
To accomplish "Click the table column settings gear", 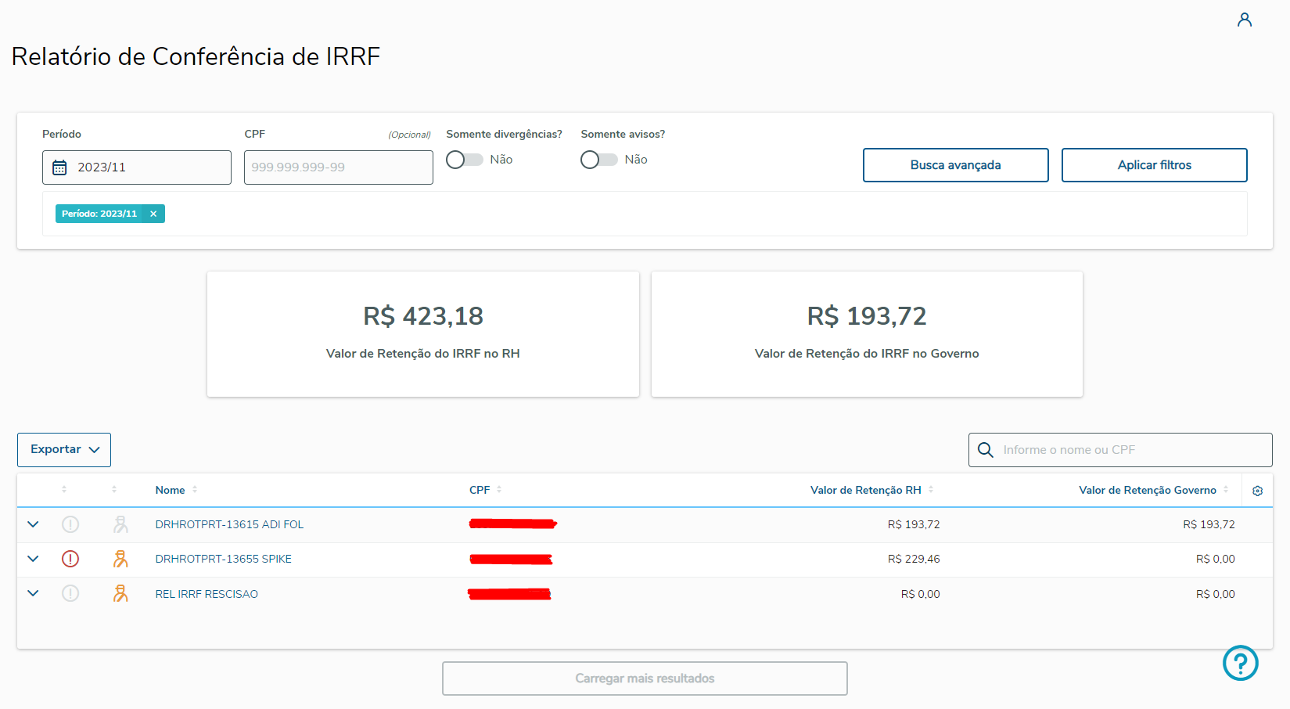I will [x=1257, y=491].
